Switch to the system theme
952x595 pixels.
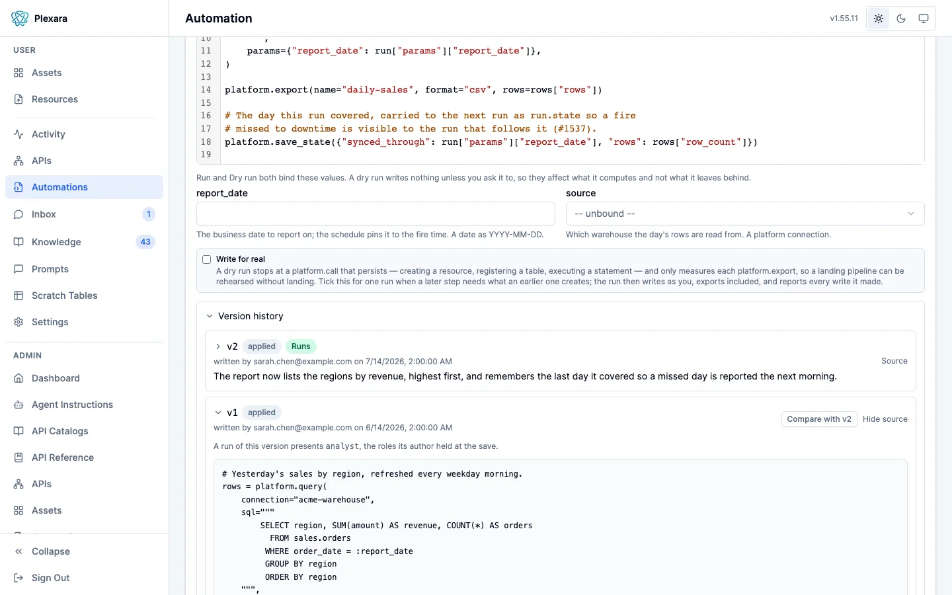point(924,19)
